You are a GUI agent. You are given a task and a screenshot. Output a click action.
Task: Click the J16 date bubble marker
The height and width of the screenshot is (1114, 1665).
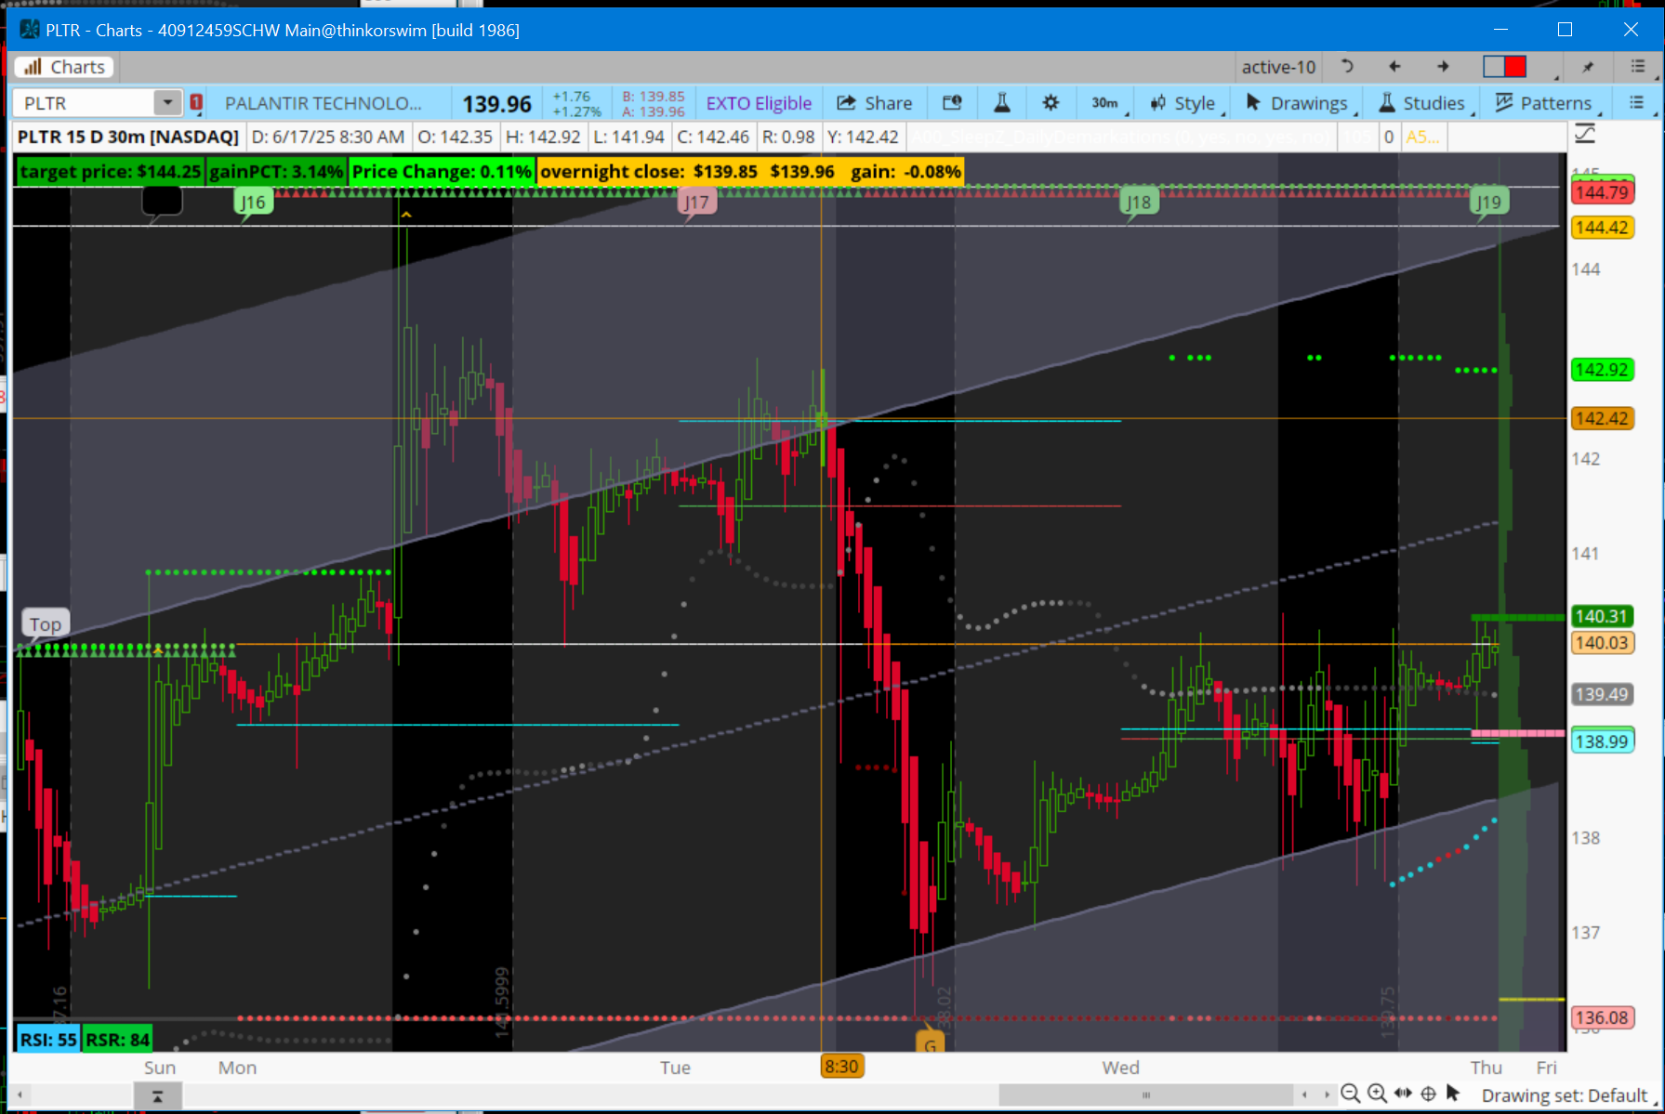(253, 203)
